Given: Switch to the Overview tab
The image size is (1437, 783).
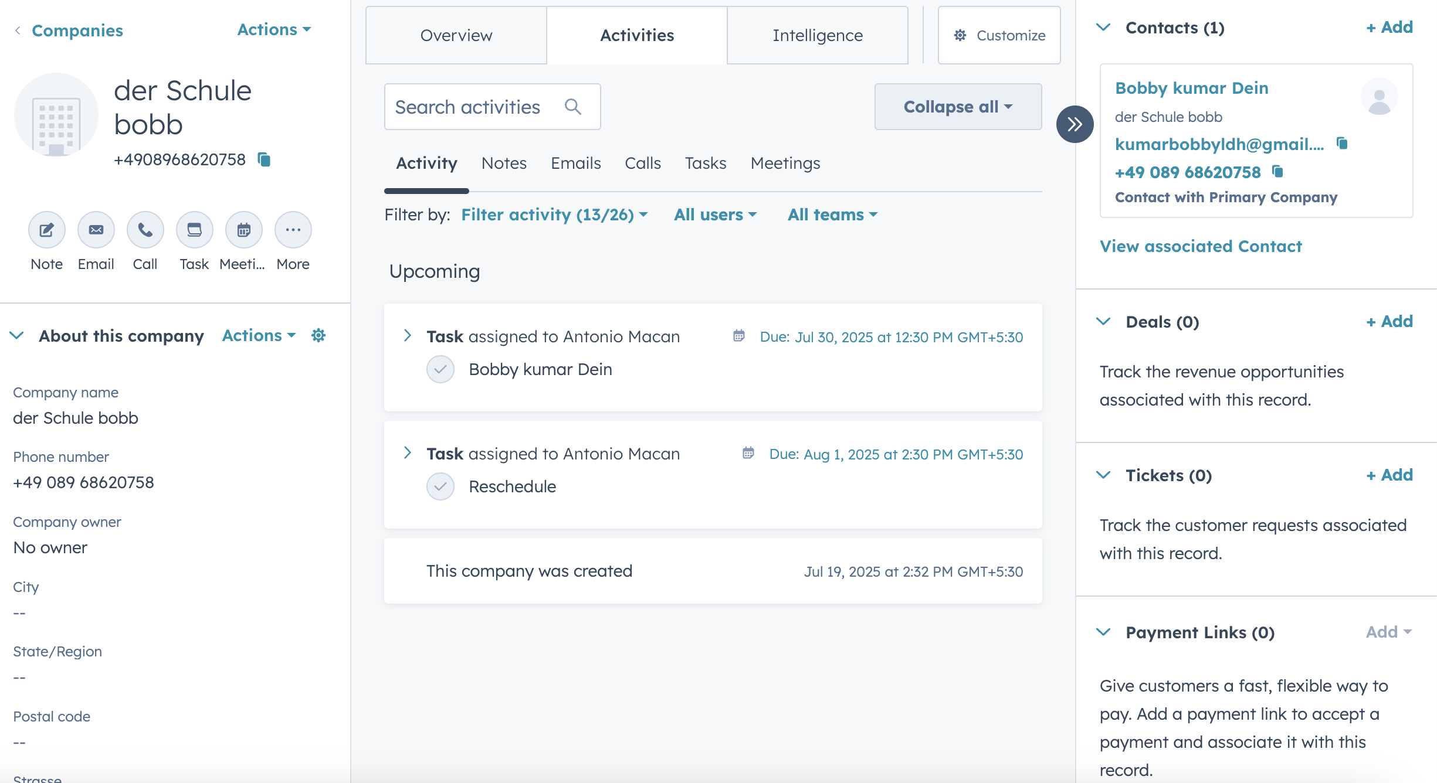Looking at the screenshot, I should [456, 35].
